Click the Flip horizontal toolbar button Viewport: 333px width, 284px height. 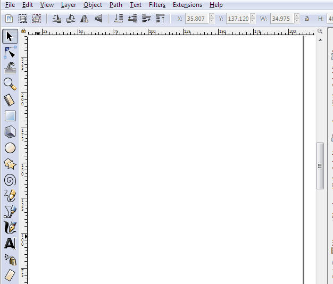(x=84, y=19)
